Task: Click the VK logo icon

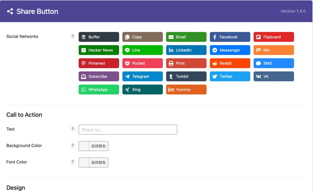Action: point(259,76)
